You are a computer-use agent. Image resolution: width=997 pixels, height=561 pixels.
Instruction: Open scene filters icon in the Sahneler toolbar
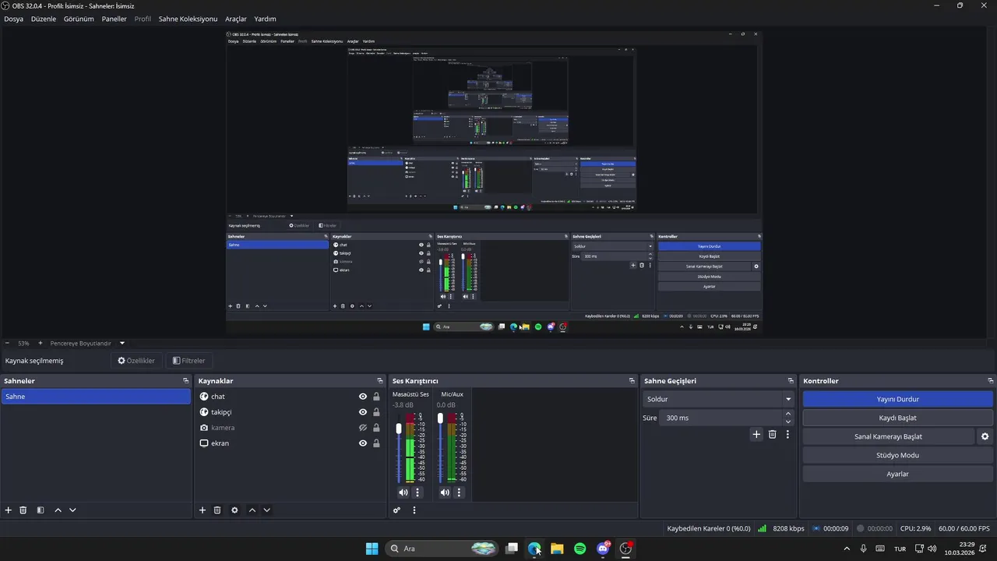pyautogui.click(x=41, y=510)
